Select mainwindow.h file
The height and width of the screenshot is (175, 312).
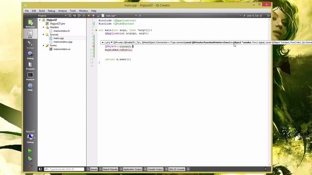pos(61,31)
